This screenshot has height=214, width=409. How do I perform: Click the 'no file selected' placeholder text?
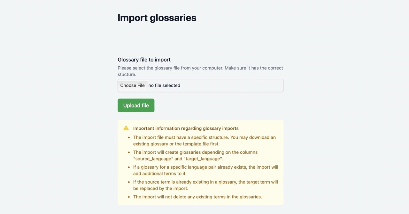(x=164, y=85)
